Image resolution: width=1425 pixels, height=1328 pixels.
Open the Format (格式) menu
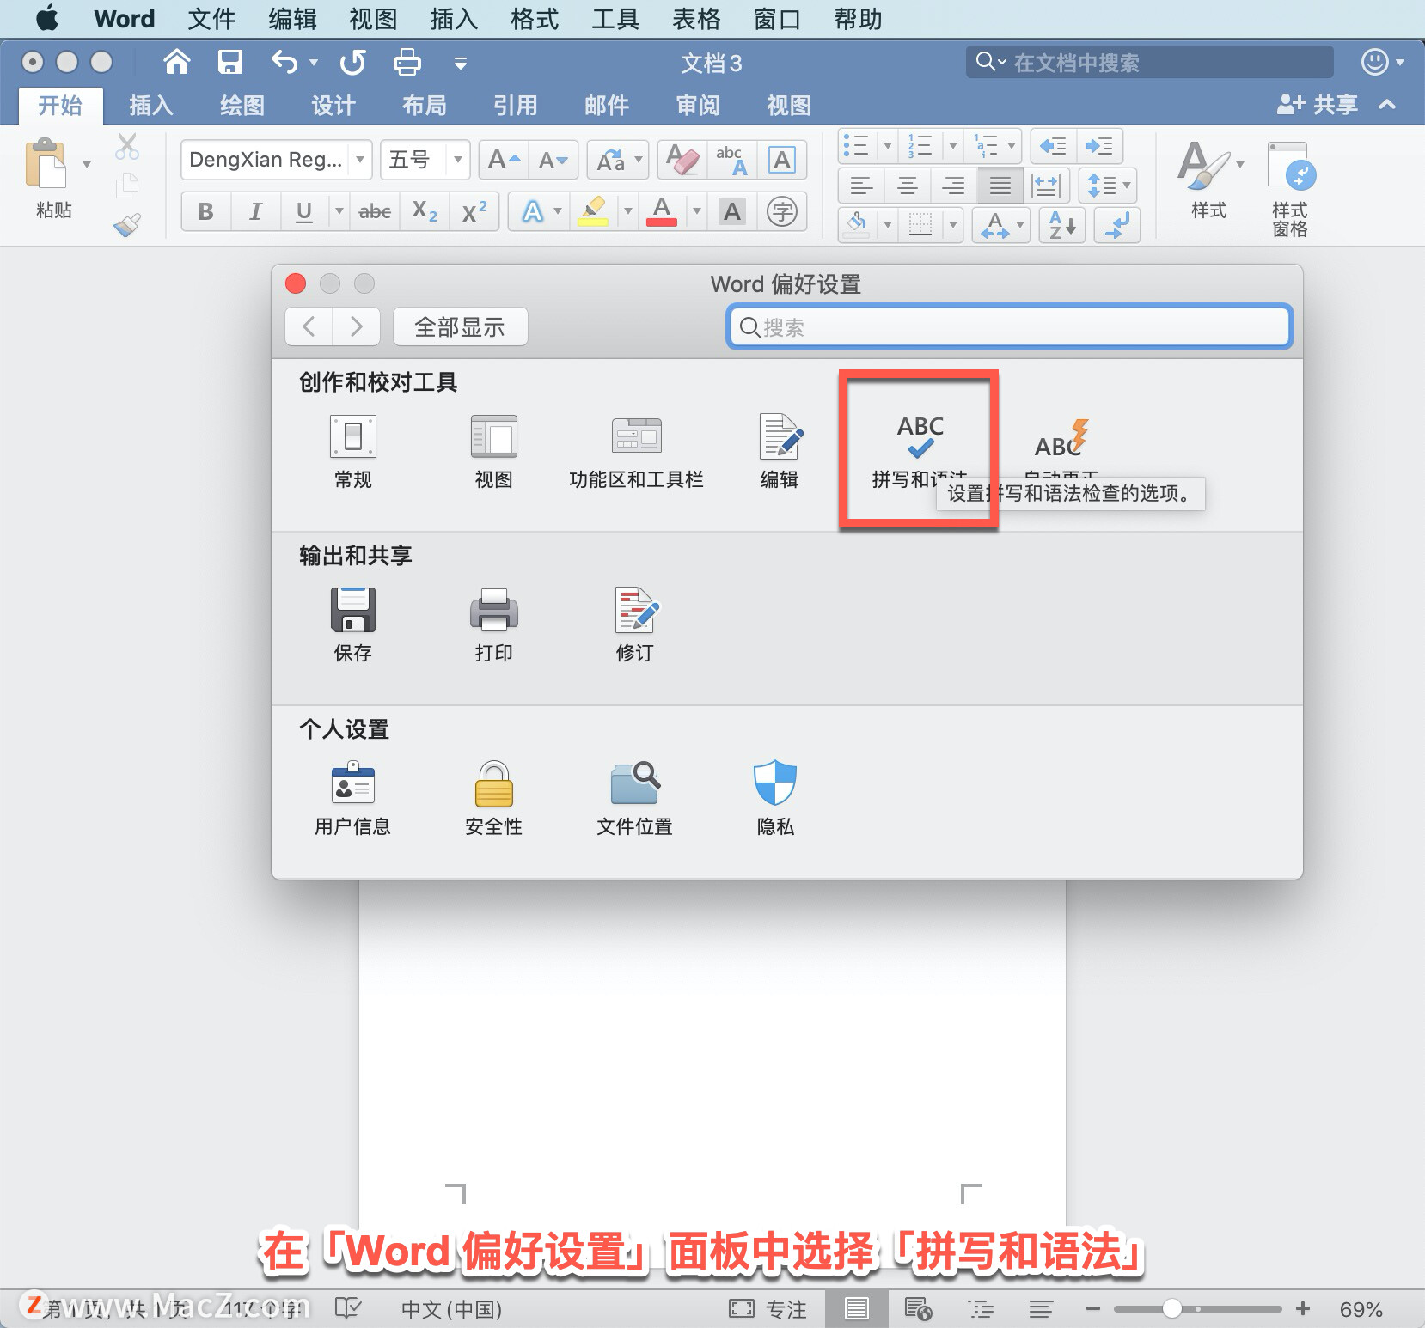[x=535, y=18]
